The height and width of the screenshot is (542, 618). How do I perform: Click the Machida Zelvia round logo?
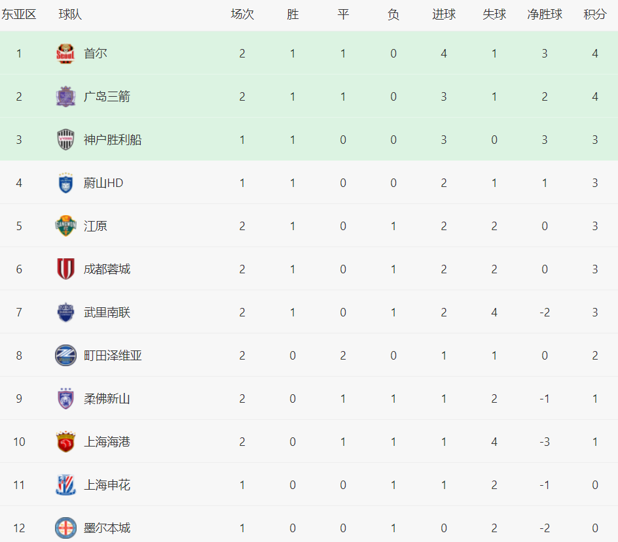pyautogui.click(x=65, y=356)
